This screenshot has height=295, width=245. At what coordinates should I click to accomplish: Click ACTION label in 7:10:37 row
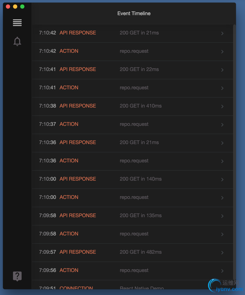coord(69,124)
